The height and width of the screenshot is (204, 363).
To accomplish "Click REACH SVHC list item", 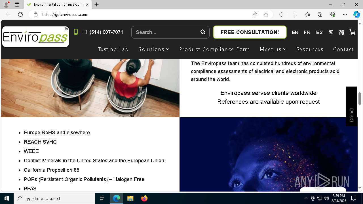I will [x=40, y=142].
